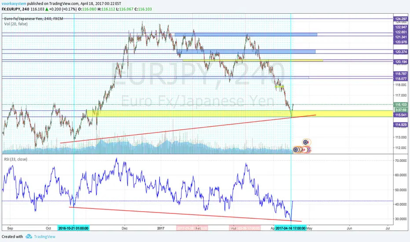
Task: Click the L:116.067 low value
Action: pos(125,9)
